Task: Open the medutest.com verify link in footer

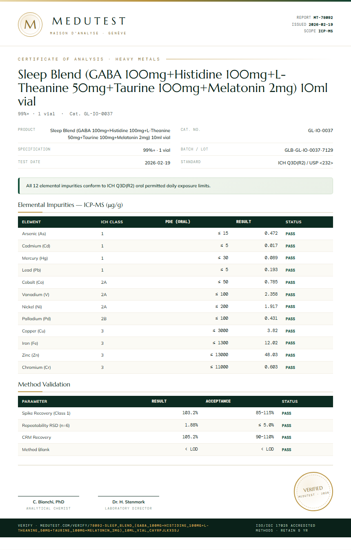Action: [x=113, y=528]
